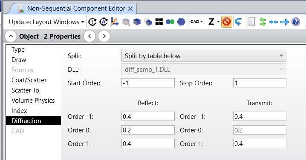Click the Transmit Order 0 value field

(260, 130)
